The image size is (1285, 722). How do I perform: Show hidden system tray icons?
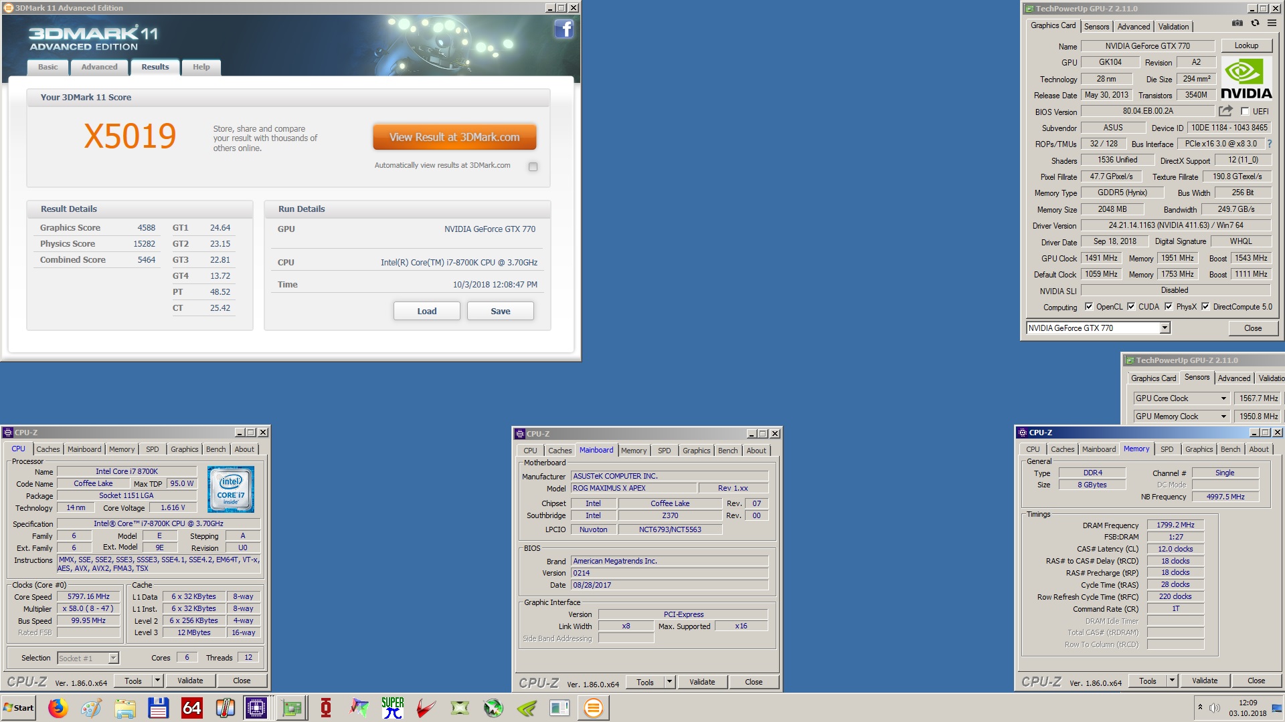coord(1200,707)
